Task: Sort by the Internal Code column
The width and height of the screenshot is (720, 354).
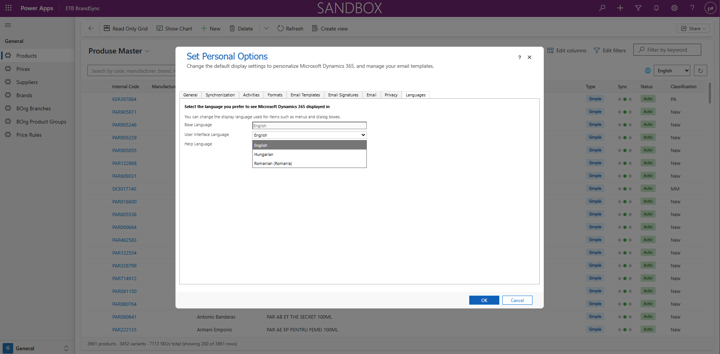Action: pyautogui.click(x=125, y=87)
